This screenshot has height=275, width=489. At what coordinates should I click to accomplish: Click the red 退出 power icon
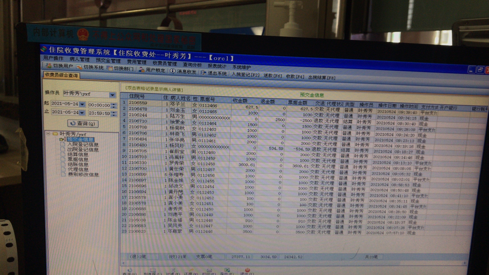pos(247,270)
